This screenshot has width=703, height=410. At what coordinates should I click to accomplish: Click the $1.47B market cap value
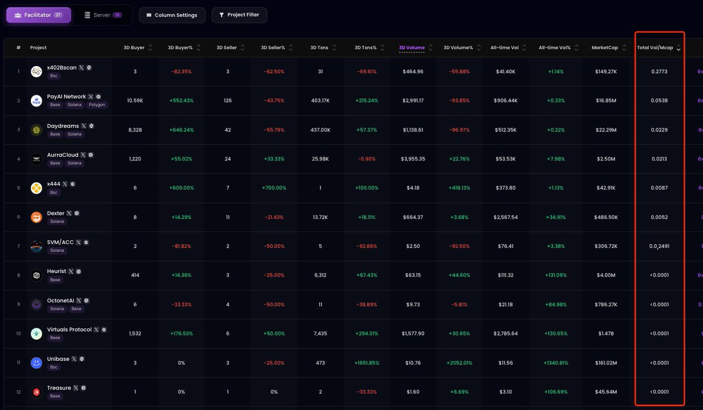(605, 334)
